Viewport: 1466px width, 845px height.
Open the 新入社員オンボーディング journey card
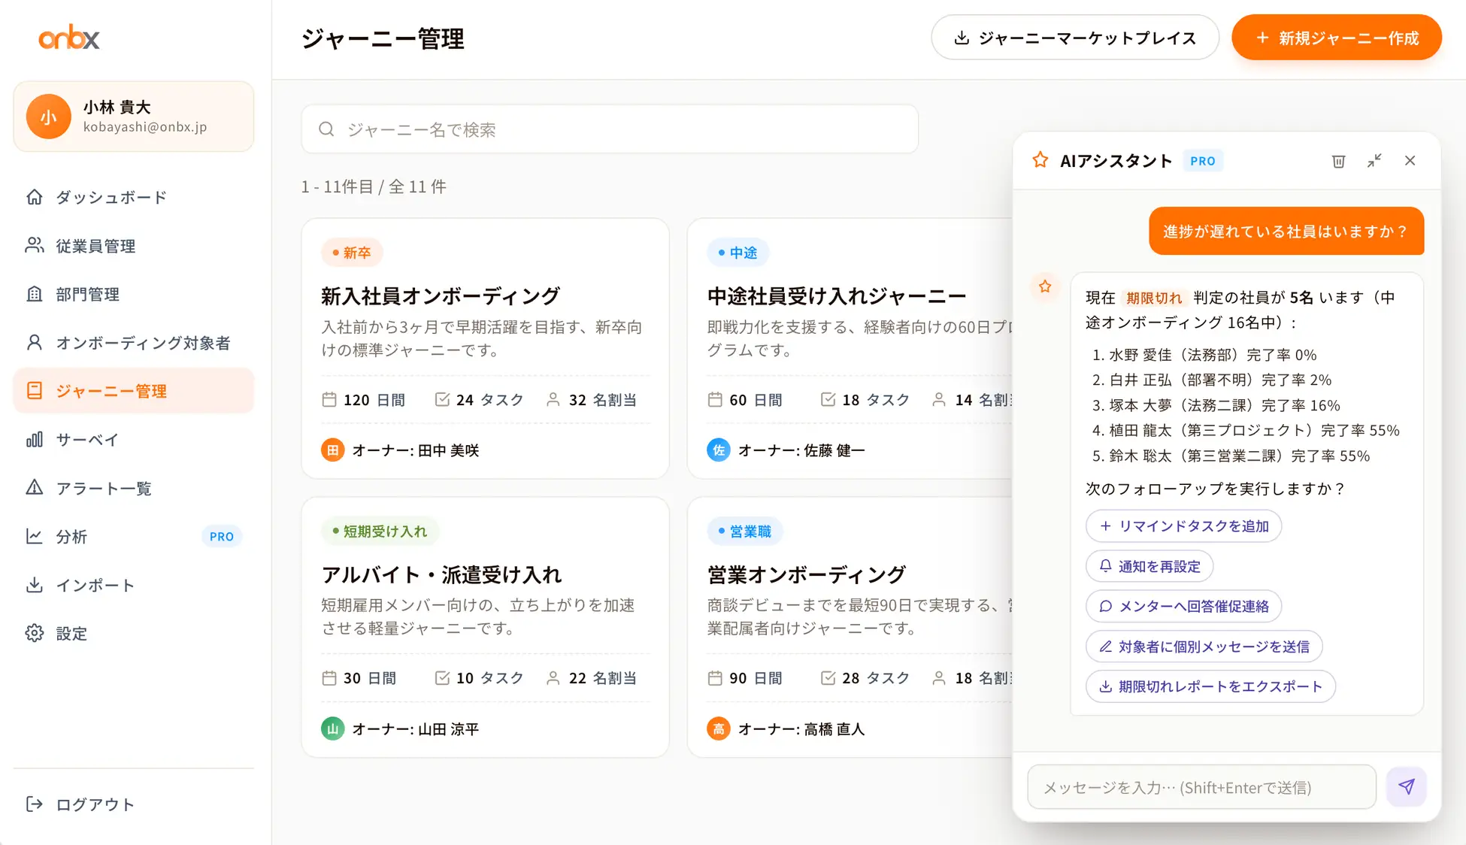point(485,348)
